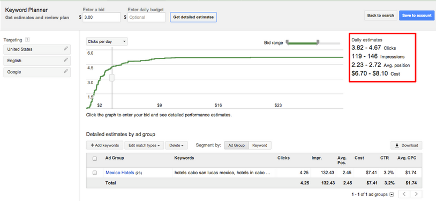Click the right handle of Bid range slider
This screenshot has width=436, height=201.
[318, 42]
